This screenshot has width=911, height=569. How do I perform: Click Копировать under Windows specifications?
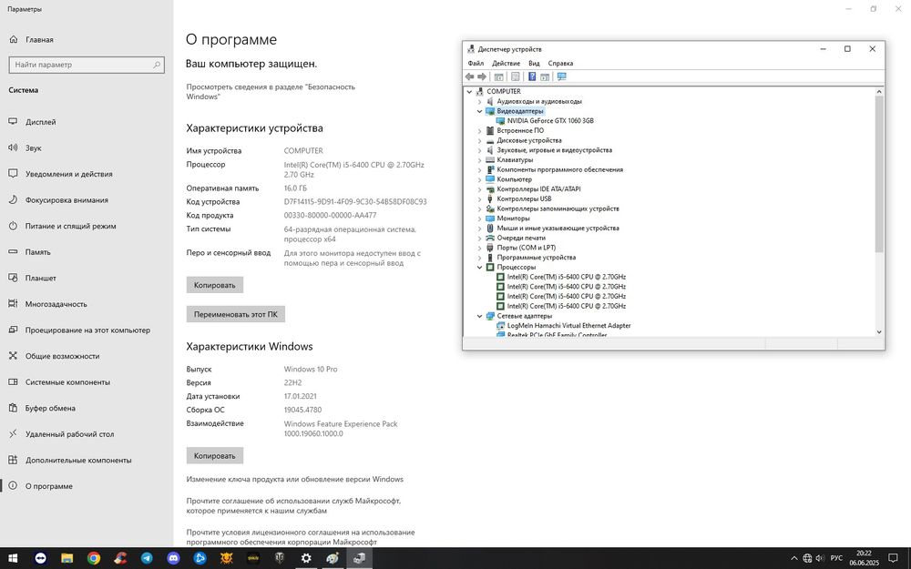pos(214,456)
